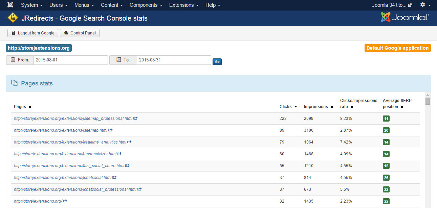437x208 pixels.
Task: Open responsivizer.html external link icon
Action: [119, 154]
